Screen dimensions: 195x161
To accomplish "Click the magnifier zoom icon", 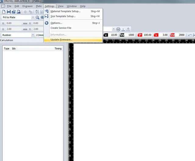I will [37, 17].
